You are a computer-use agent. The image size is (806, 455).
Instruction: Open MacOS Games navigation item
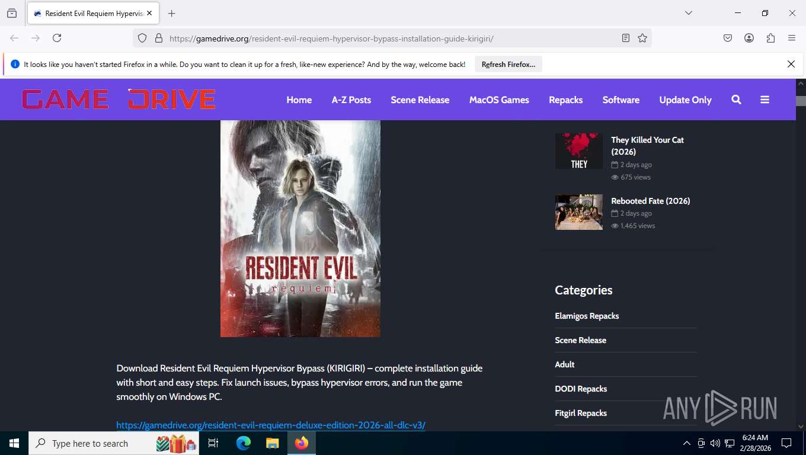click(499, 100)
